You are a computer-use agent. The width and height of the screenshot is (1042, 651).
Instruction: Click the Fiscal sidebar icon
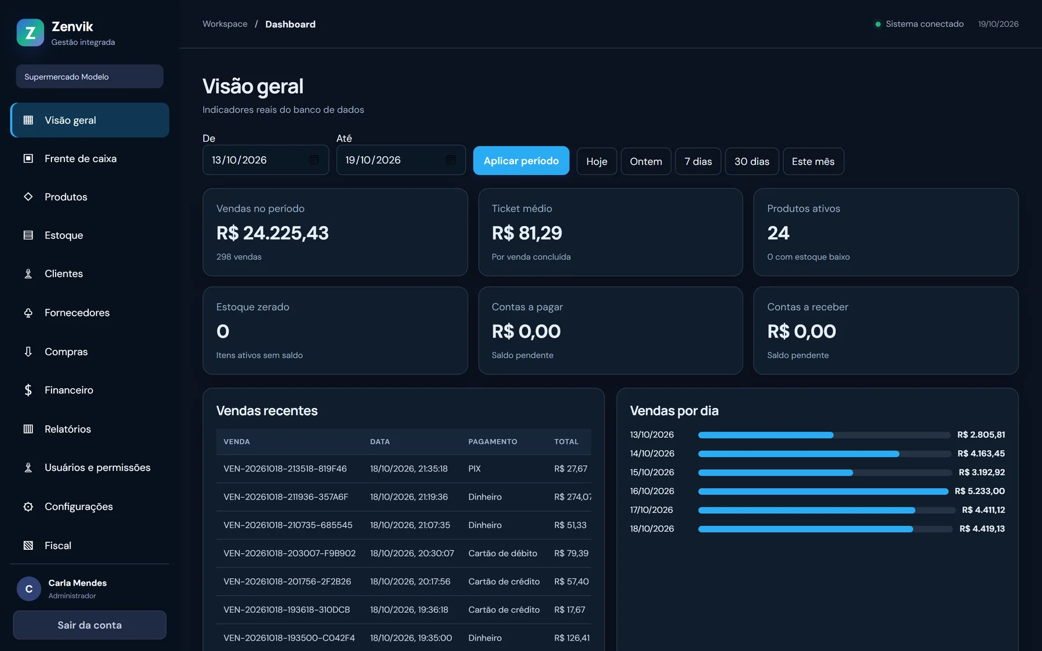[x=28, y=545]
